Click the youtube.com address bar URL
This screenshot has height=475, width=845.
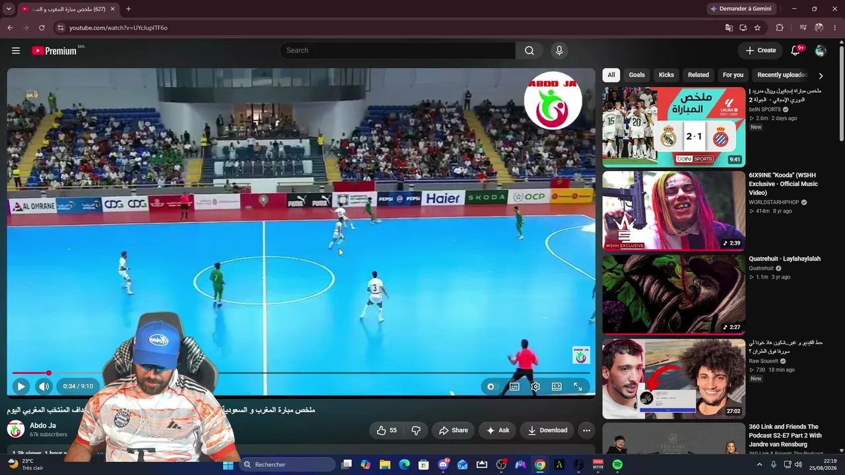pos(118,28)
